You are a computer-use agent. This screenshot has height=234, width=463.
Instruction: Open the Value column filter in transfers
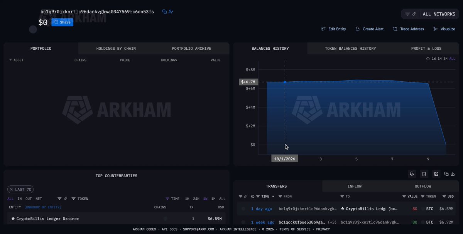[410, 197]
